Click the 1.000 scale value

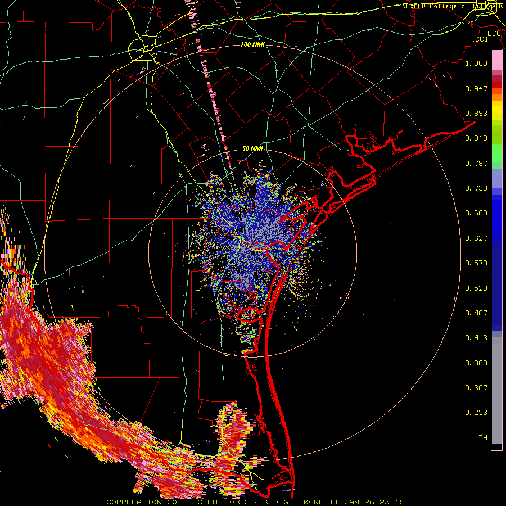[476, 63]
